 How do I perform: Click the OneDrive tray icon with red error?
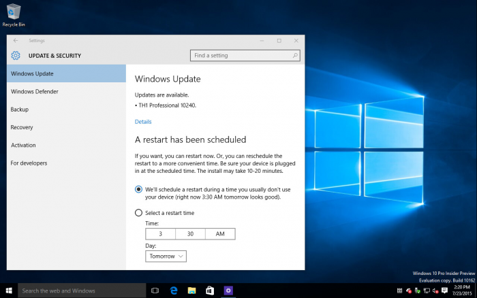409,291
